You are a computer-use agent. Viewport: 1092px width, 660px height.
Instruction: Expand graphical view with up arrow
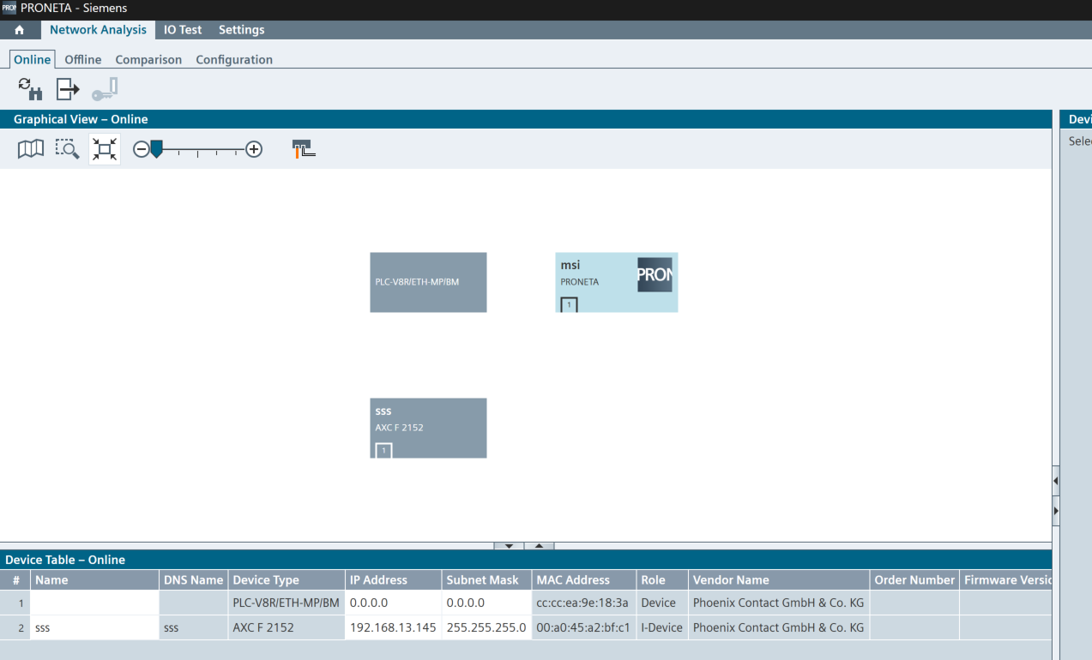point(539,545)
